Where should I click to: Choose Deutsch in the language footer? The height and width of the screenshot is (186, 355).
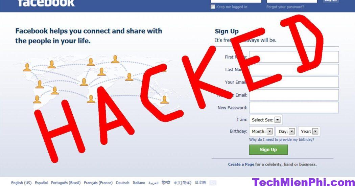click(122, 183)
